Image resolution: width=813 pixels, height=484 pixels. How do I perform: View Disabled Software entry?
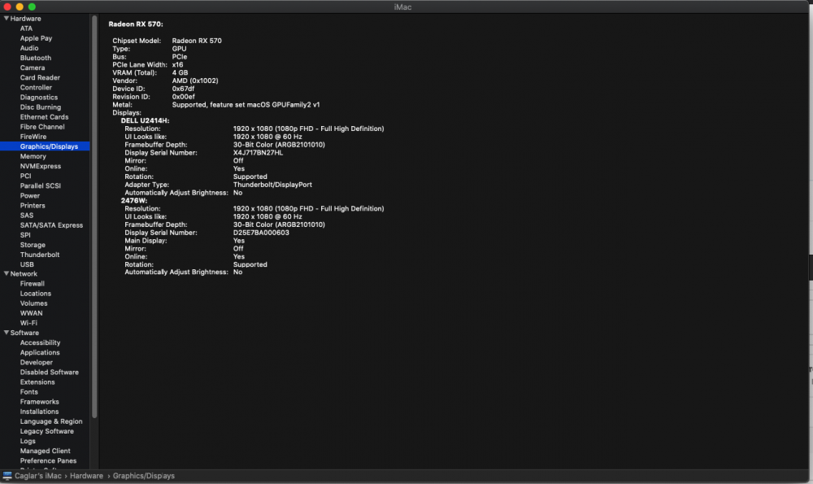click(50, 373)
